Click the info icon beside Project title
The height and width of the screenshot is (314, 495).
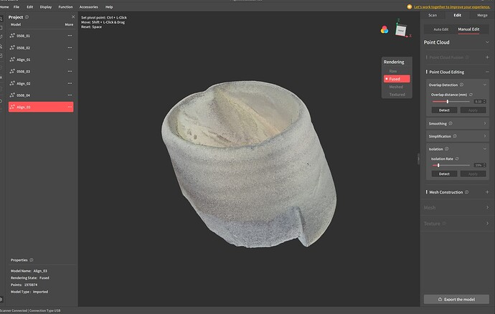tap(27, 17)
